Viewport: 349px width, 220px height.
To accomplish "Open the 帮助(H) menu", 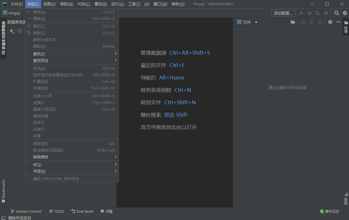I will tap(178, 4).
